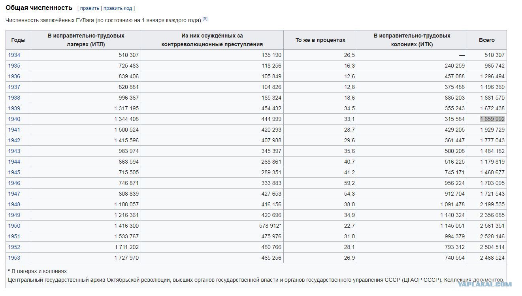The image size is (522, 296).
Task: Follow the 1937 year link
Action: pyautogui.click(x=14, y=87)
